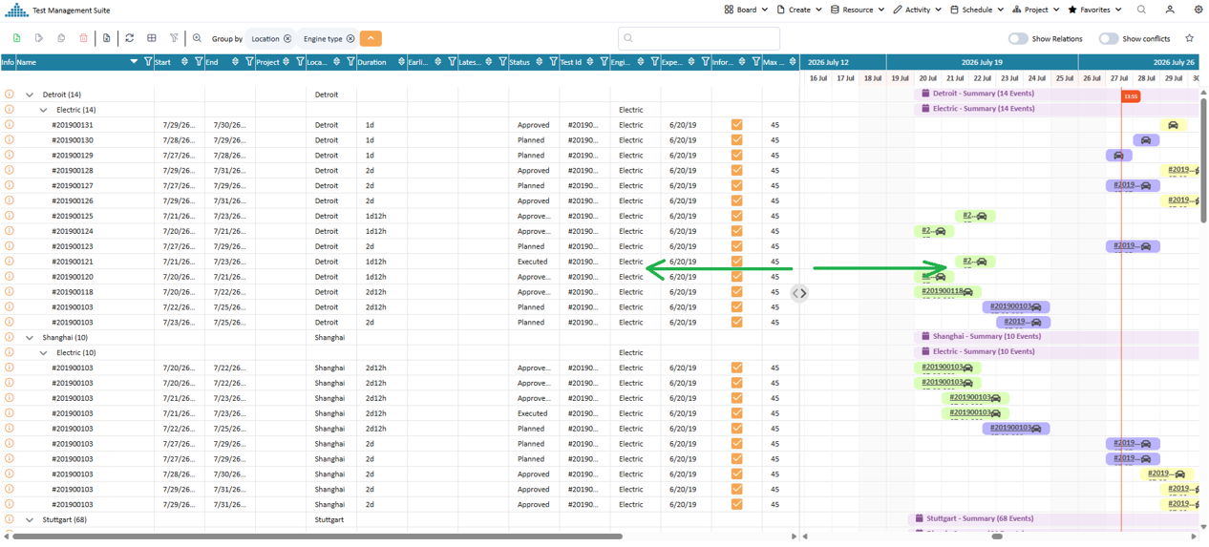Click the copy icon in toolbar
Image resolution: width=1209 pixels, height=547 pixels.
[x=61, y=38]
